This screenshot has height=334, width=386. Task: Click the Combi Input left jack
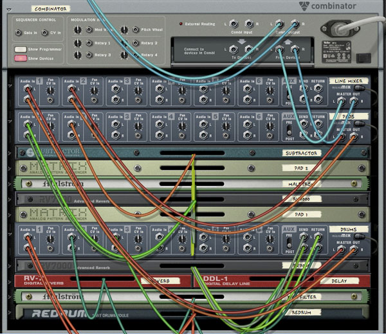234,24
